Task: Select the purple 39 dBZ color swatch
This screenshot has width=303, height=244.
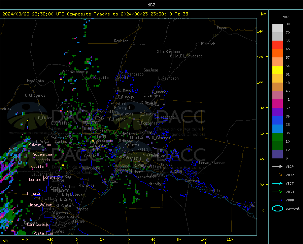Action: point(277,112)
